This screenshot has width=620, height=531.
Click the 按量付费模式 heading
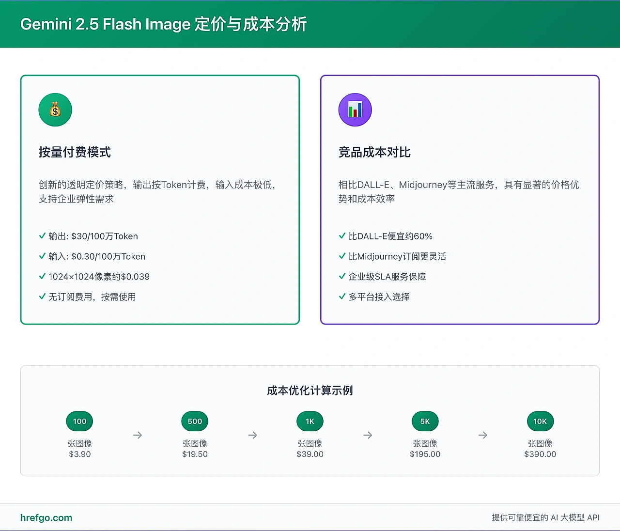pyautogui.click(x=75, y=152)
